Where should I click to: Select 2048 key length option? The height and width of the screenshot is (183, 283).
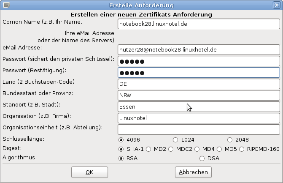point(230,139)
